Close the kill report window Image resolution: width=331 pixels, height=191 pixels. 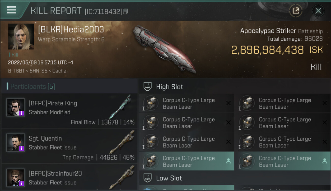(318, 11)
